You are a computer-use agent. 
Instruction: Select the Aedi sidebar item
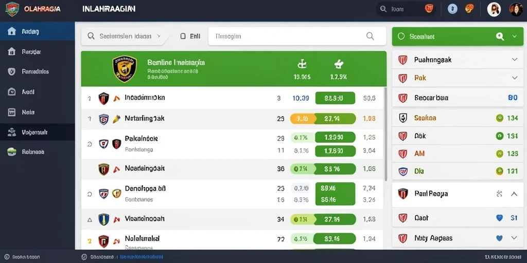pos(37,91)
